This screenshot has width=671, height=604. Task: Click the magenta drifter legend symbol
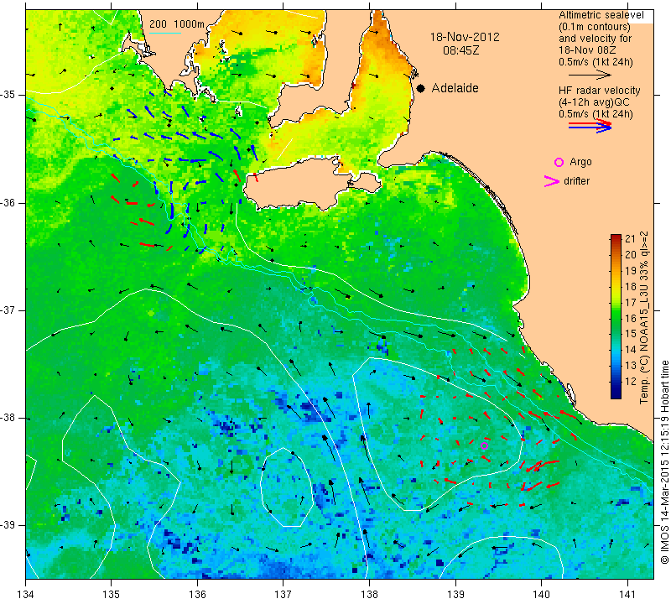click(x=552, y=181)
